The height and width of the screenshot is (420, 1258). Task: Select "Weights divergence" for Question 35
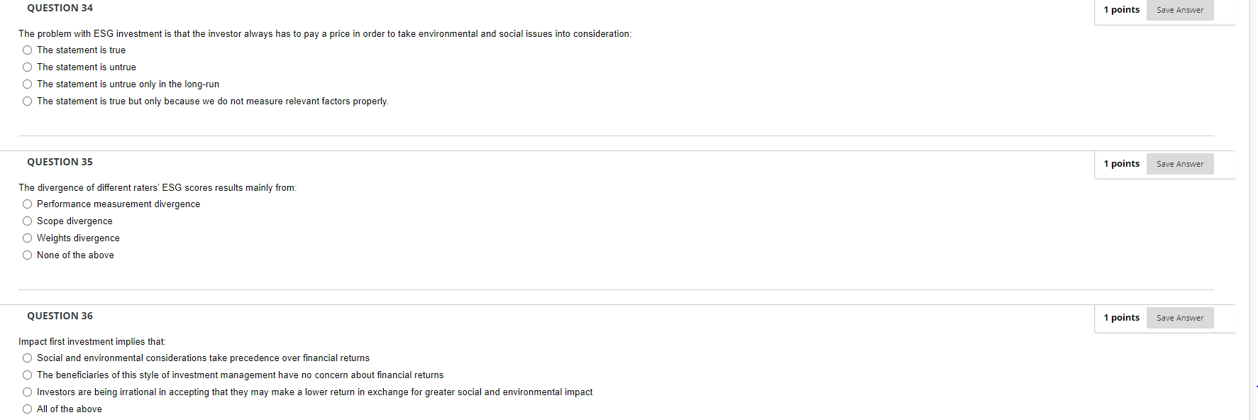click(27, 238)
